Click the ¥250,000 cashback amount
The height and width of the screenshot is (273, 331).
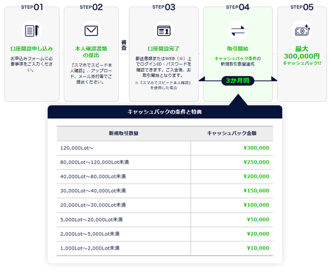point(256,162)
